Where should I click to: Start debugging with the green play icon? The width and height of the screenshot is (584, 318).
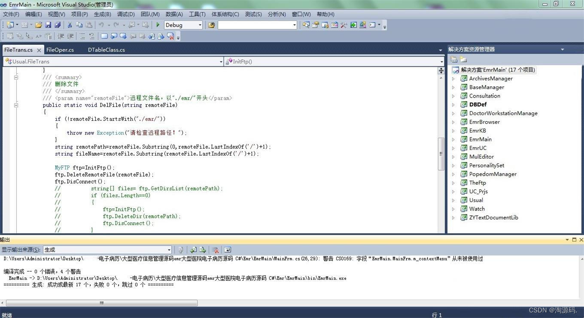(158, 25)
